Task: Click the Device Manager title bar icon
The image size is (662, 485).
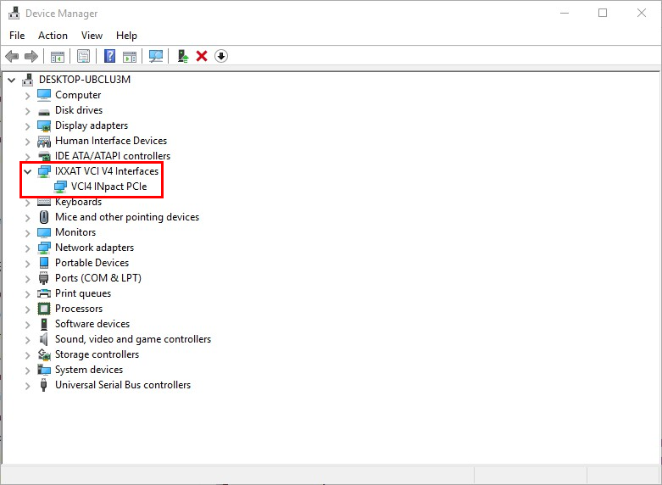Action: coord(14,13)
